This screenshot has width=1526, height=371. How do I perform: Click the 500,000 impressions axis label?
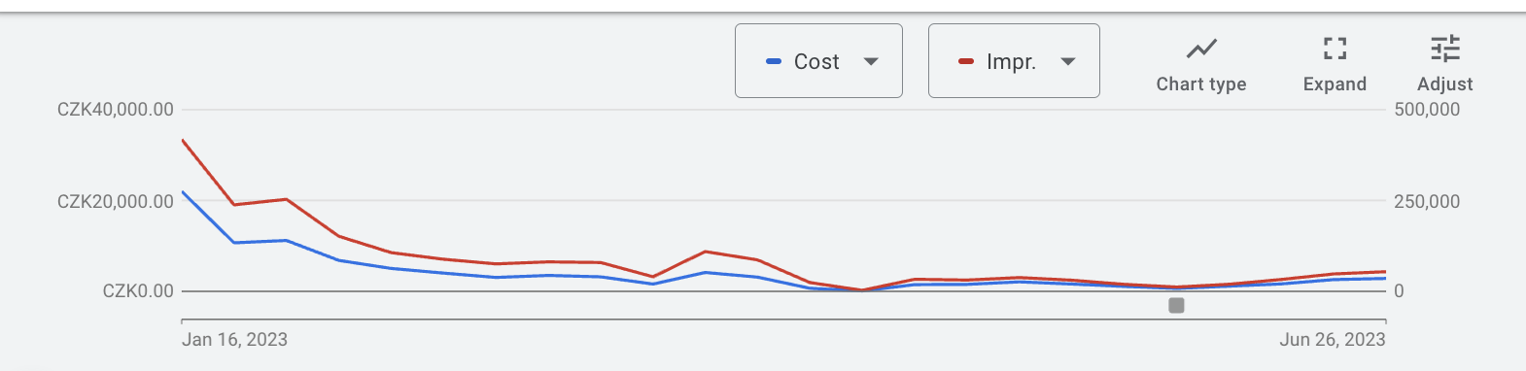1427,110
